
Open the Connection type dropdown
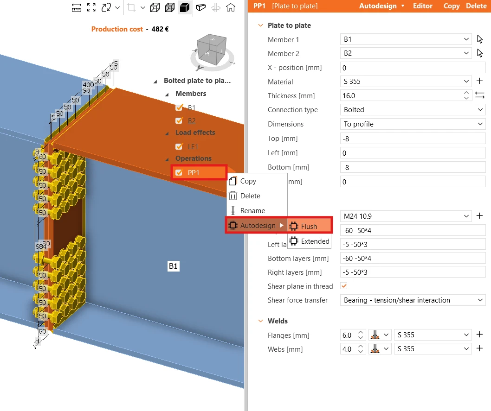pyautogui.click(x=413, y=110)
